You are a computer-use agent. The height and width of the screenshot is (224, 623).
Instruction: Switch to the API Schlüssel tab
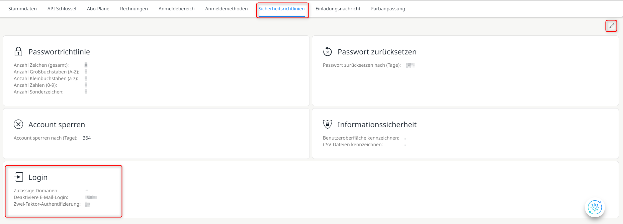(x=62, y=9)
